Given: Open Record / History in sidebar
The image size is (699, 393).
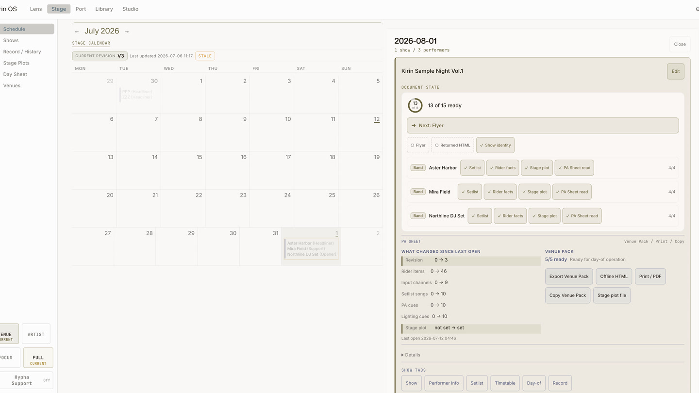Looking at the screenshot, I should tap(27, 51).
